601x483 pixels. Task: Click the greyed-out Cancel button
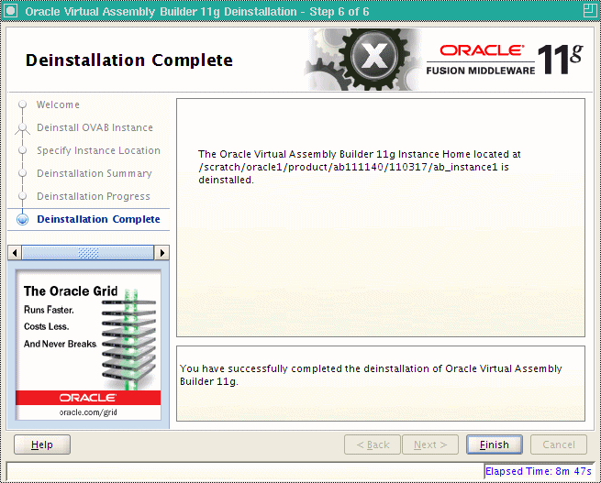[x=559, y=445]
